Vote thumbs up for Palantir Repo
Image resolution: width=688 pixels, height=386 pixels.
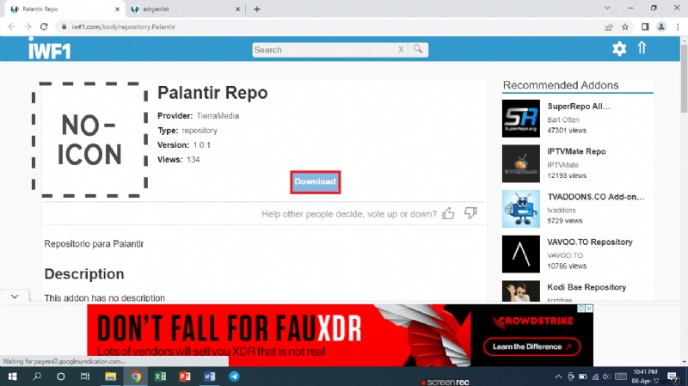[448, 213]
